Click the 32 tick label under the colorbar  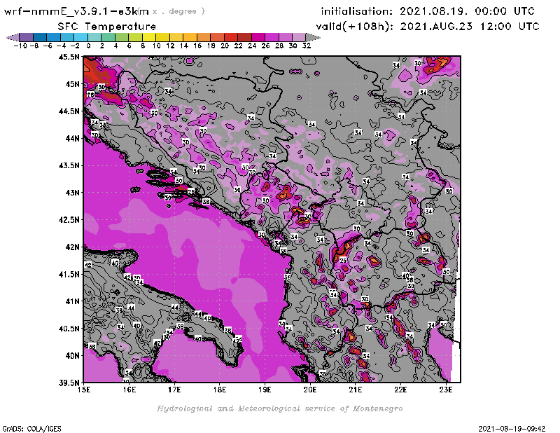point(307,46)
